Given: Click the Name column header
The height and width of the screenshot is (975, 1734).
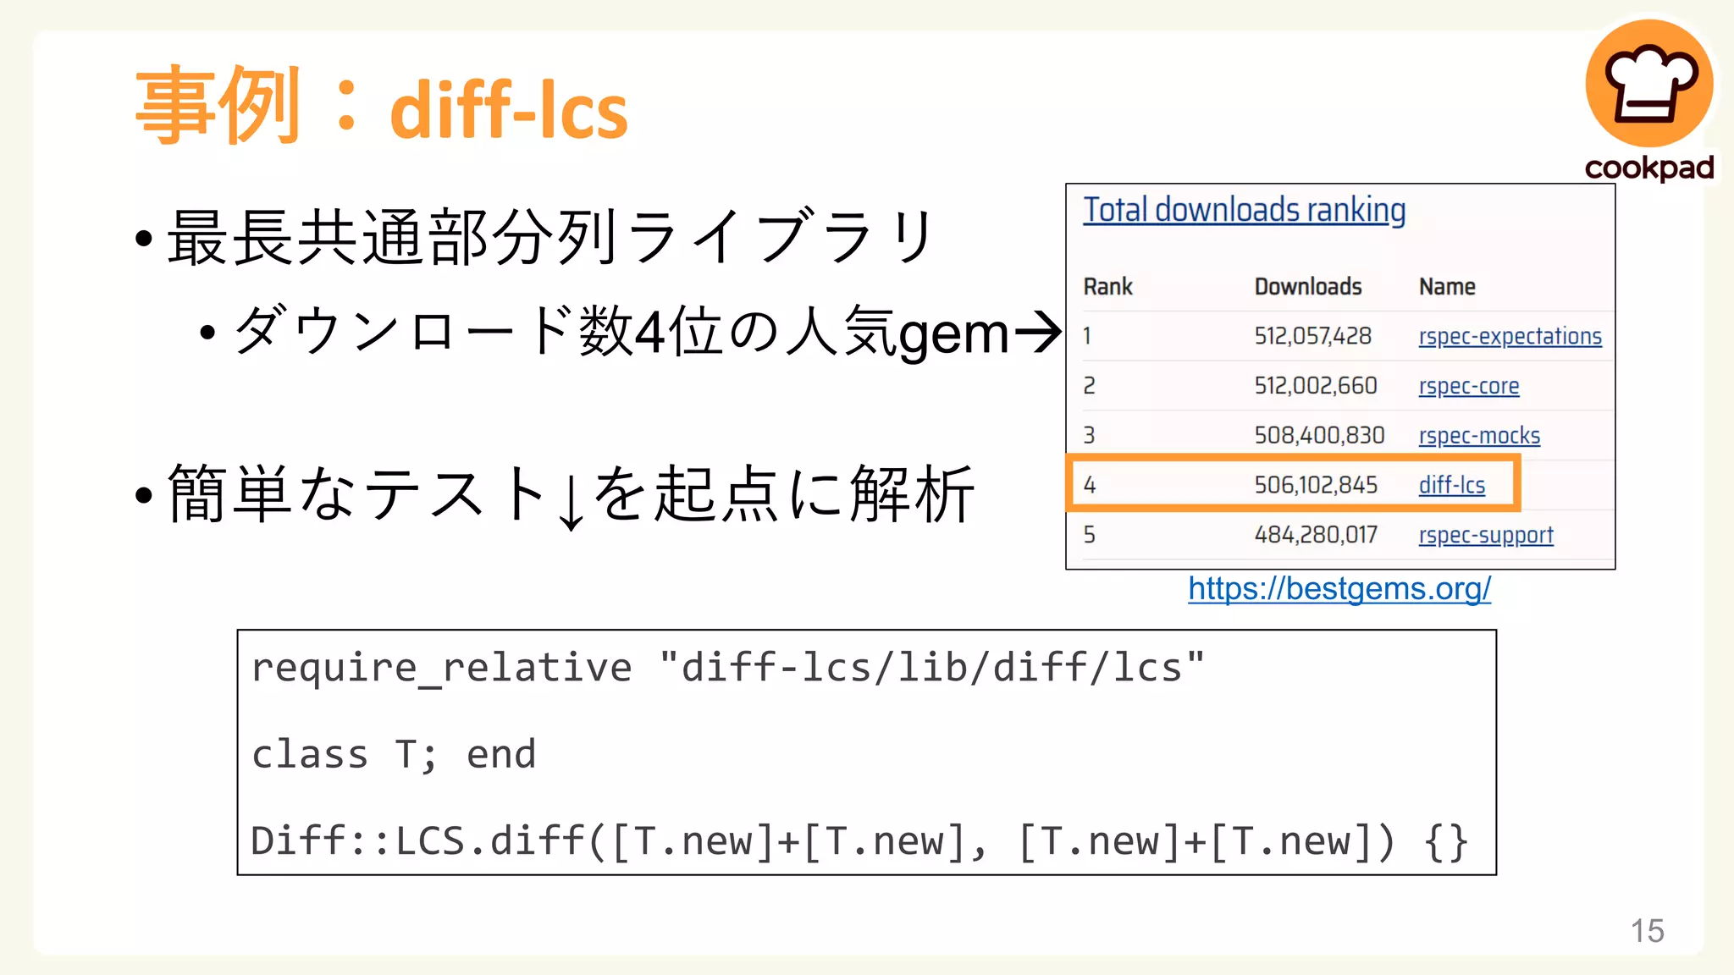Looking at the screenshot, I should click(1446, 287).
